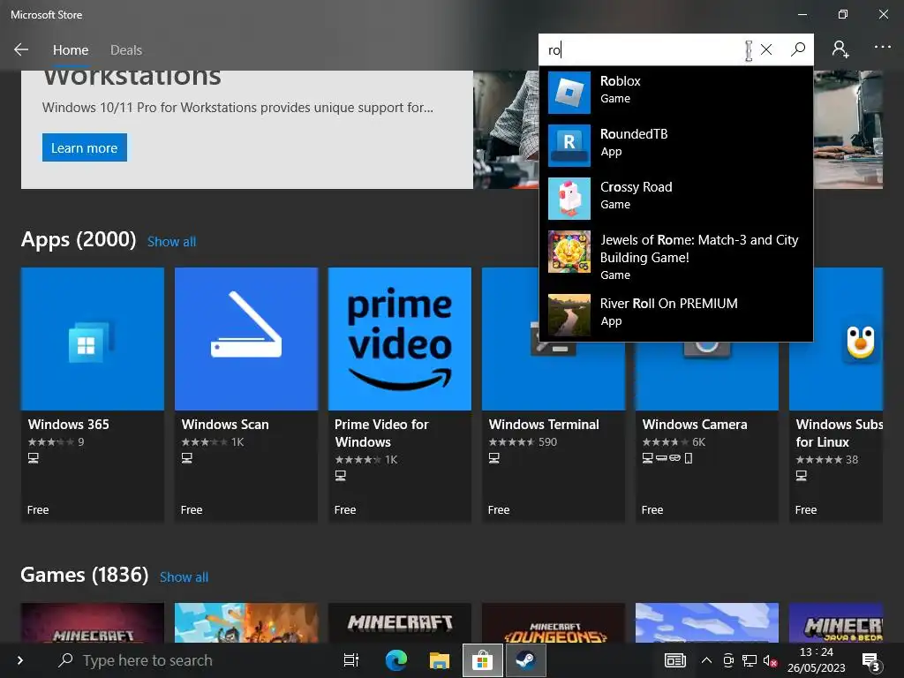Screen dimensions: 904x678
Task: Open Steam from the taskbar
Action: [526, 660]
